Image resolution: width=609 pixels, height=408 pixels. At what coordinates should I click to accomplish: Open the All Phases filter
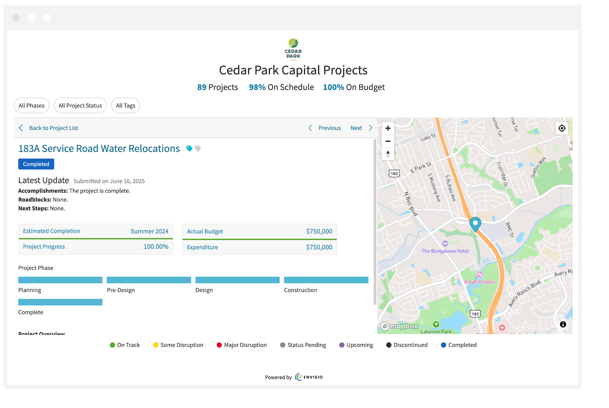point(32,105)
